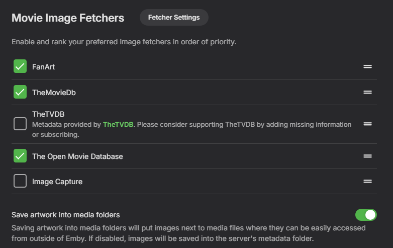Image resolution: width=393 pixels, height=248 pixels.
Task: Enable the TheTVDB fetcher checkbox
Action: (20, 124)
